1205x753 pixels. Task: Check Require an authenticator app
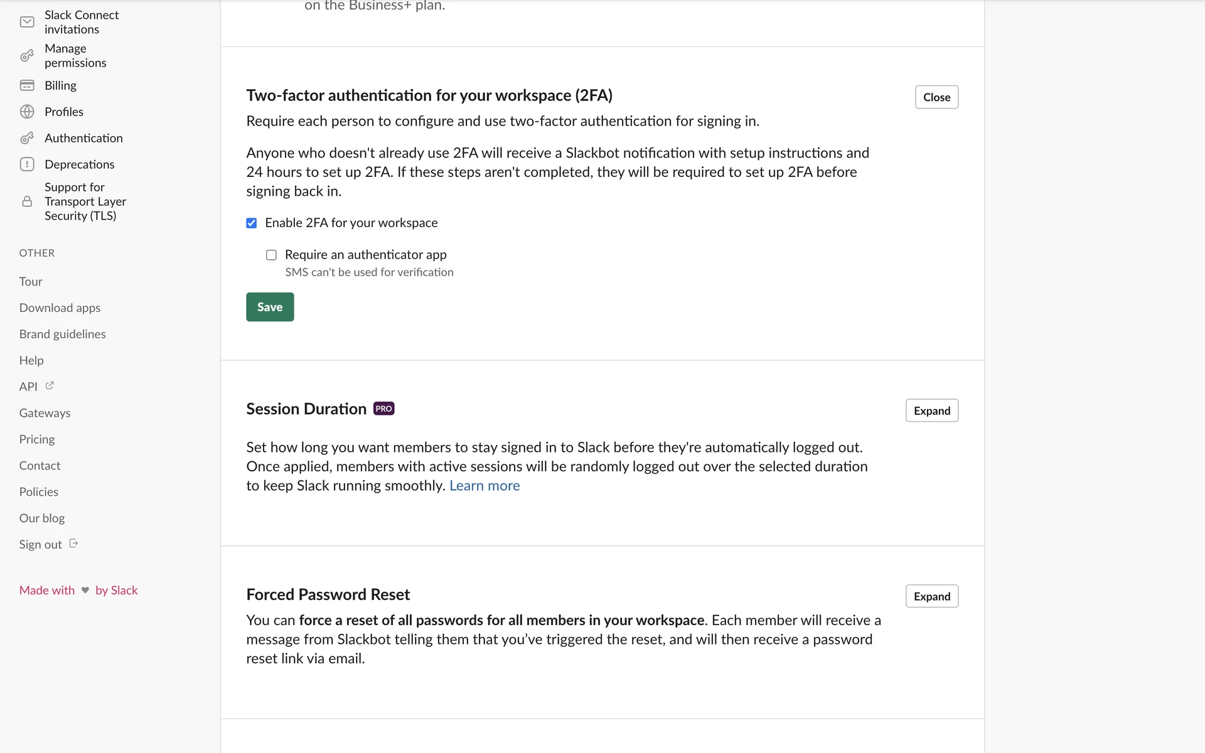coord(271,255)
